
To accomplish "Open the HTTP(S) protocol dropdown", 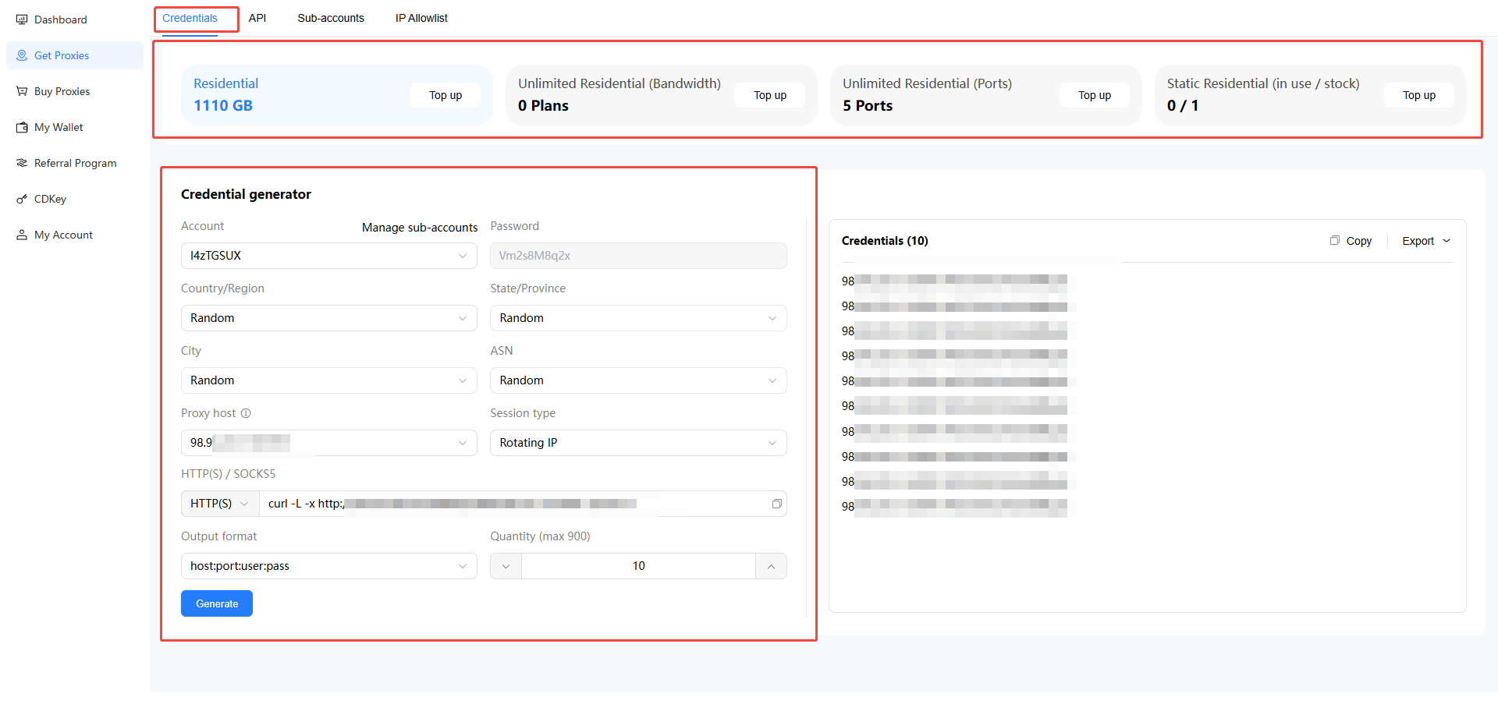I will (x=220, y=504).
